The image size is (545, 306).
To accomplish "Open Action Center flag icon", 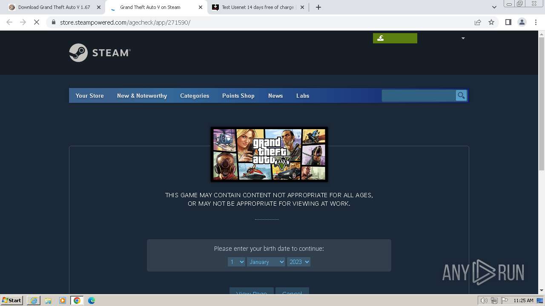I will 505,300.
